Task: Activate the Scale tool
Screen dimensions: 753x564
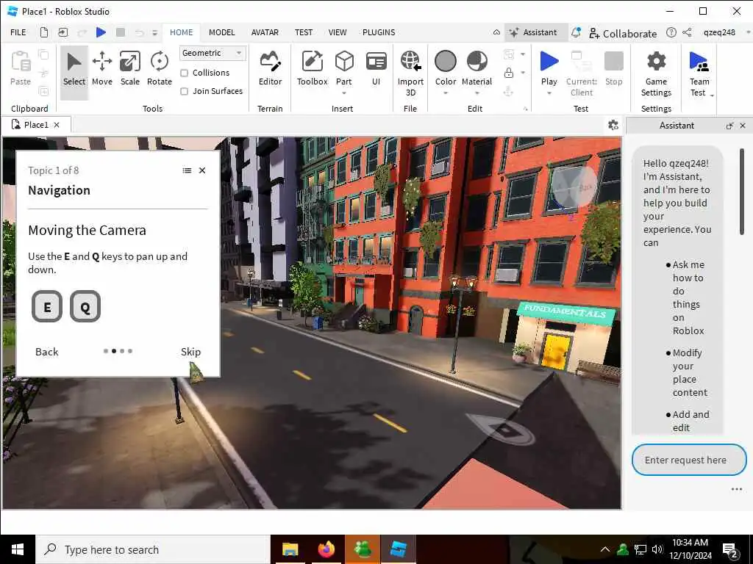Action: click(x=129, y=68)
